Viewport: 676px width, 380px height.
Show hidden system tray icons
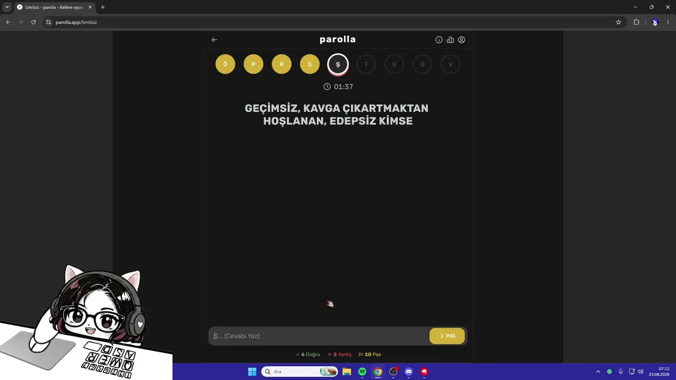[598, 372]
